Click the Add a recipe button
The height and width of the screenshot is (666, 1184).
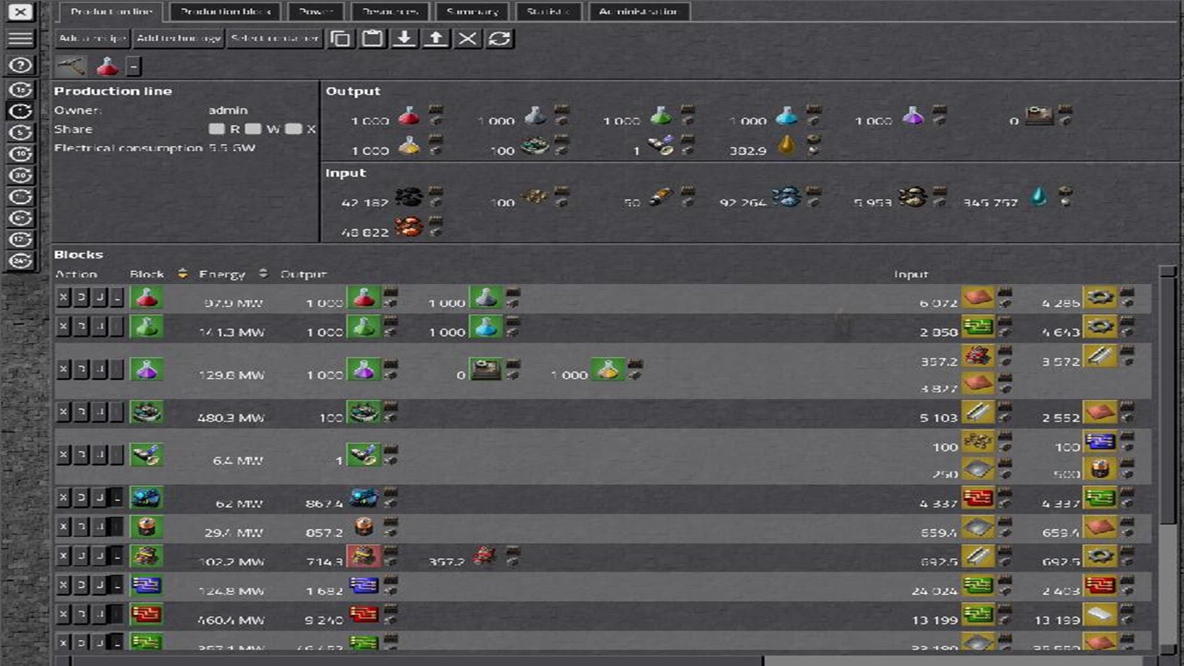point(92,38)
